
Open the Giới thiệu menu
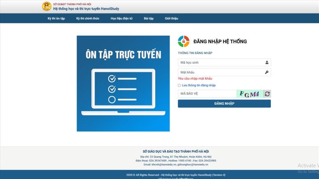coord(171,18)
